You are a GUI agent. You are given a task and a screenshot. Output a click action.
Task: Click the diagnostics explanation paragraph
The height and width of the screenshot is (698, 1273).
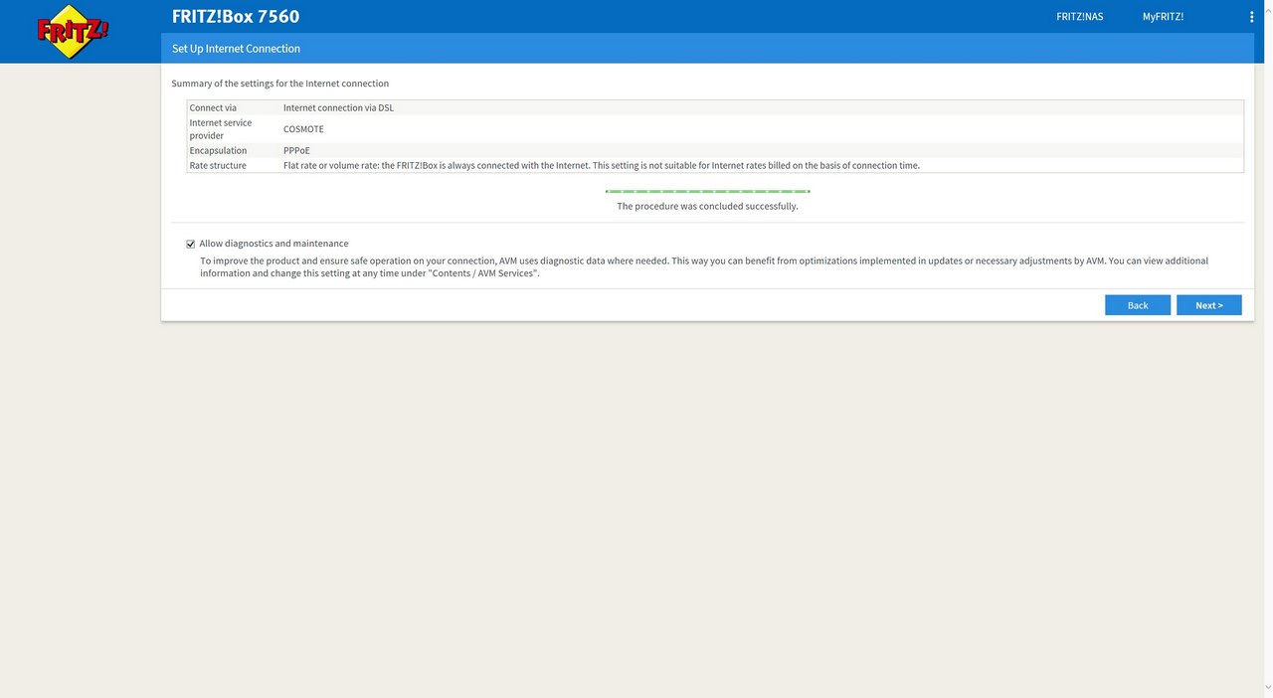click(x=704, y=266)
